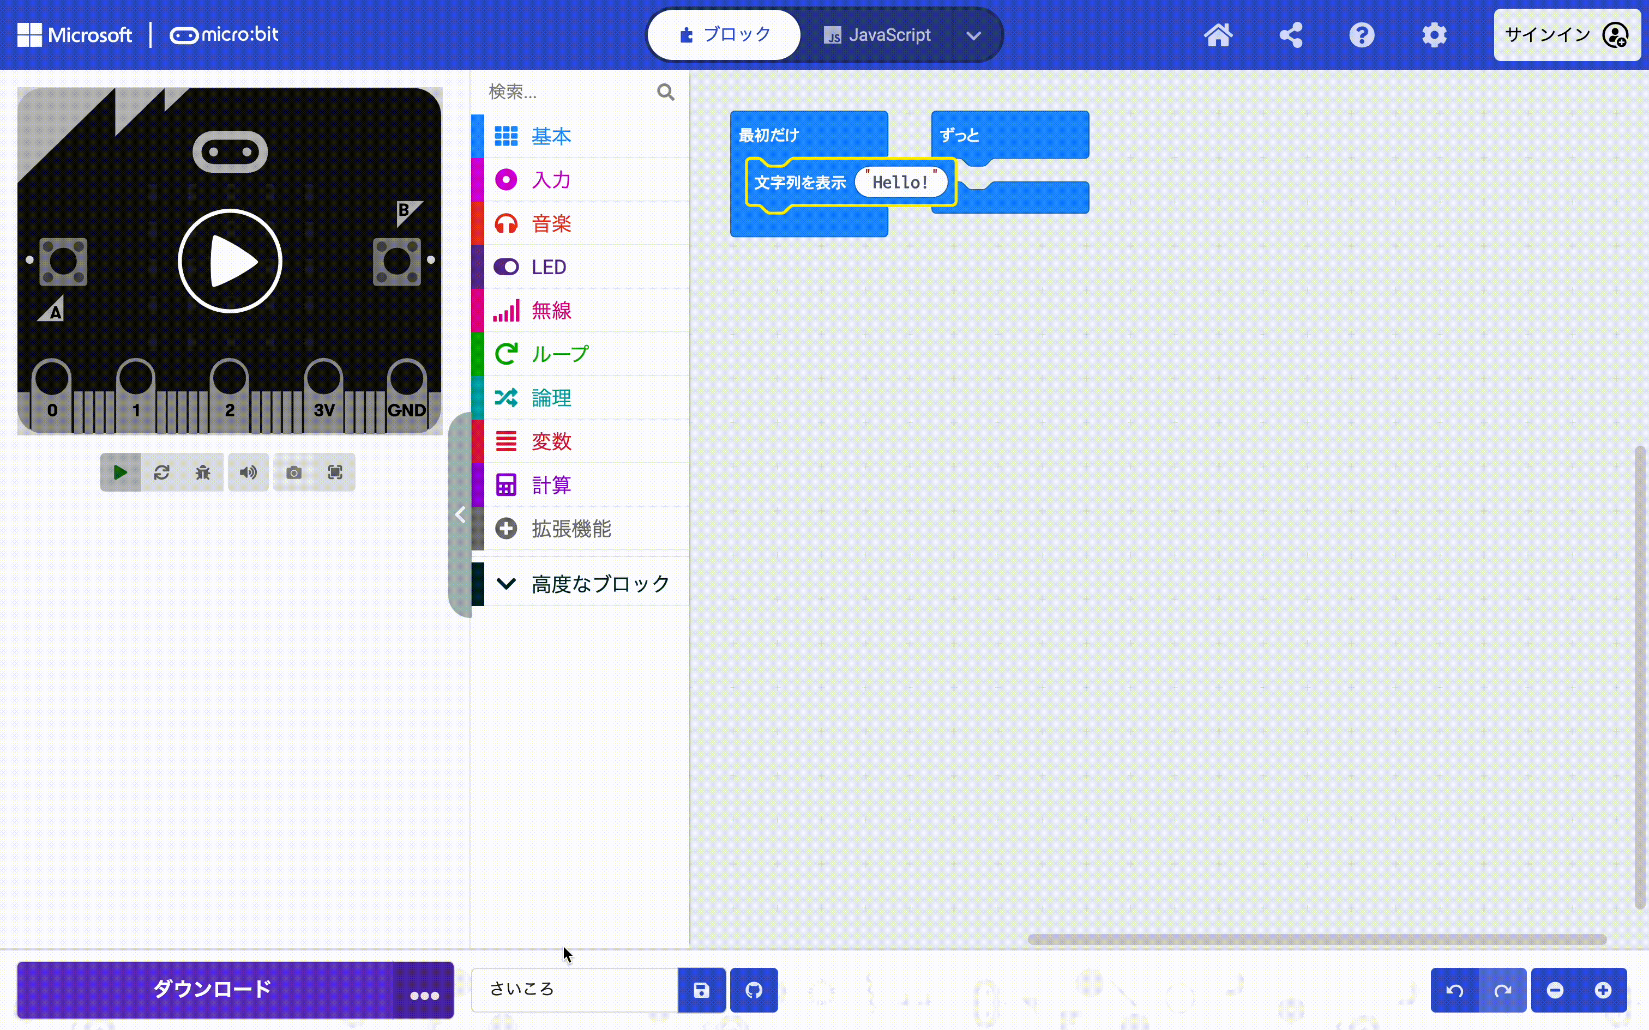Switch to the ブロック editor tab
1649x1030 pixels.
click(x=724, y=35)
